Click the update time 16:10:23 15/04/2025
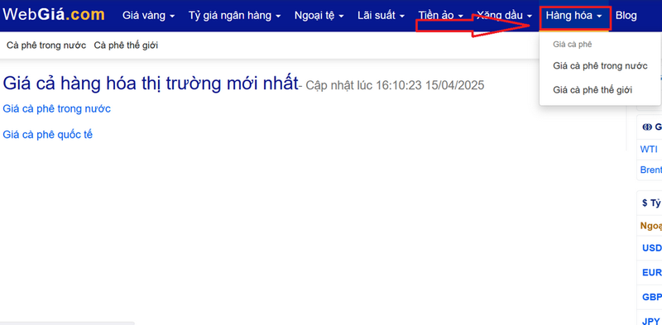Viewport: 662px width, 325px height. (429, 85)
